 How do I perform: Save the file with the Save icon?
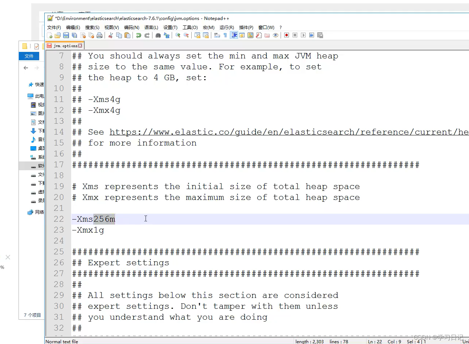pos(66,35)
